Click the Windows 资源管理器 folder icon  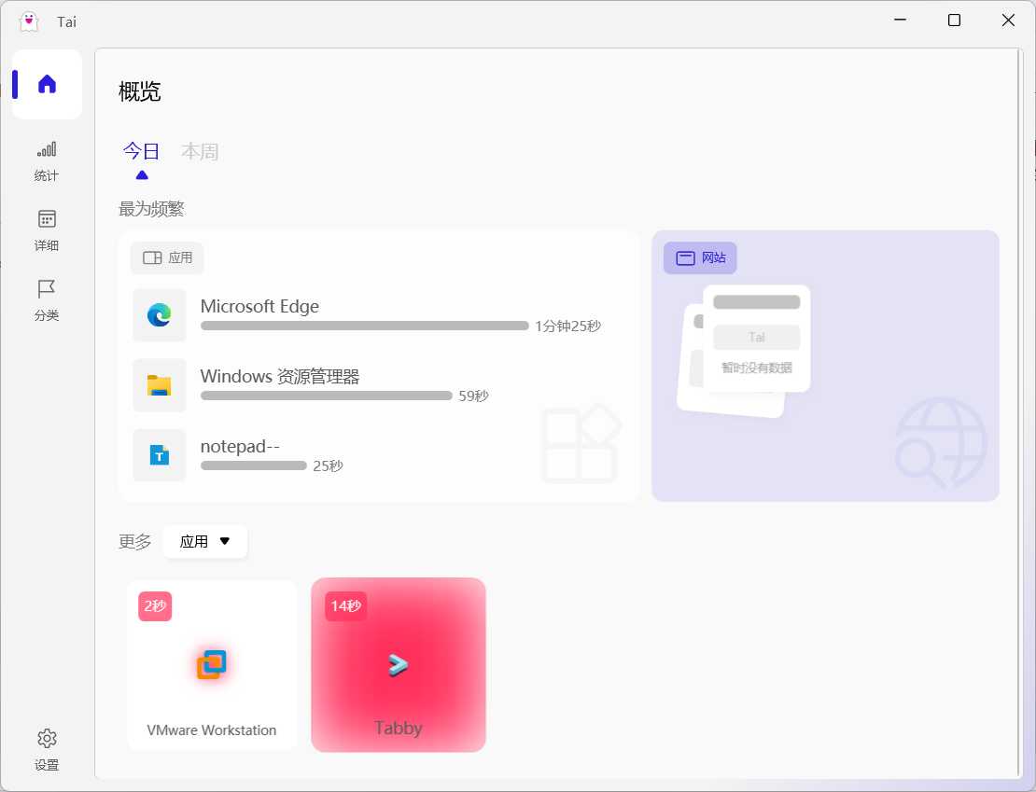[160, 385]
